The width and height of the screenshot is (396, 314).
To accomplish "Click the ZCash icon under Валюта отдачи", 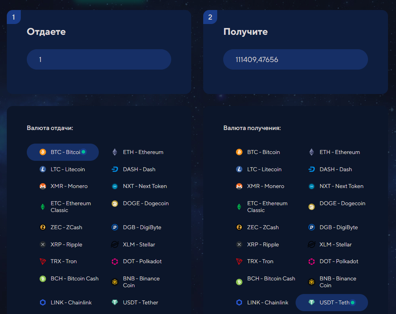I will point(43,227).
